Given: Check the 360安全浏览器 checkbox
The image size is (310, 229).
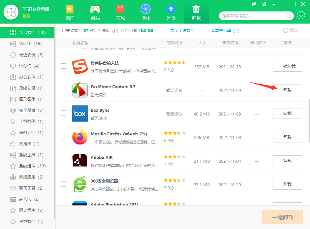Looking at the screenshot, I should pyautogui.click(x=64, y=184).
